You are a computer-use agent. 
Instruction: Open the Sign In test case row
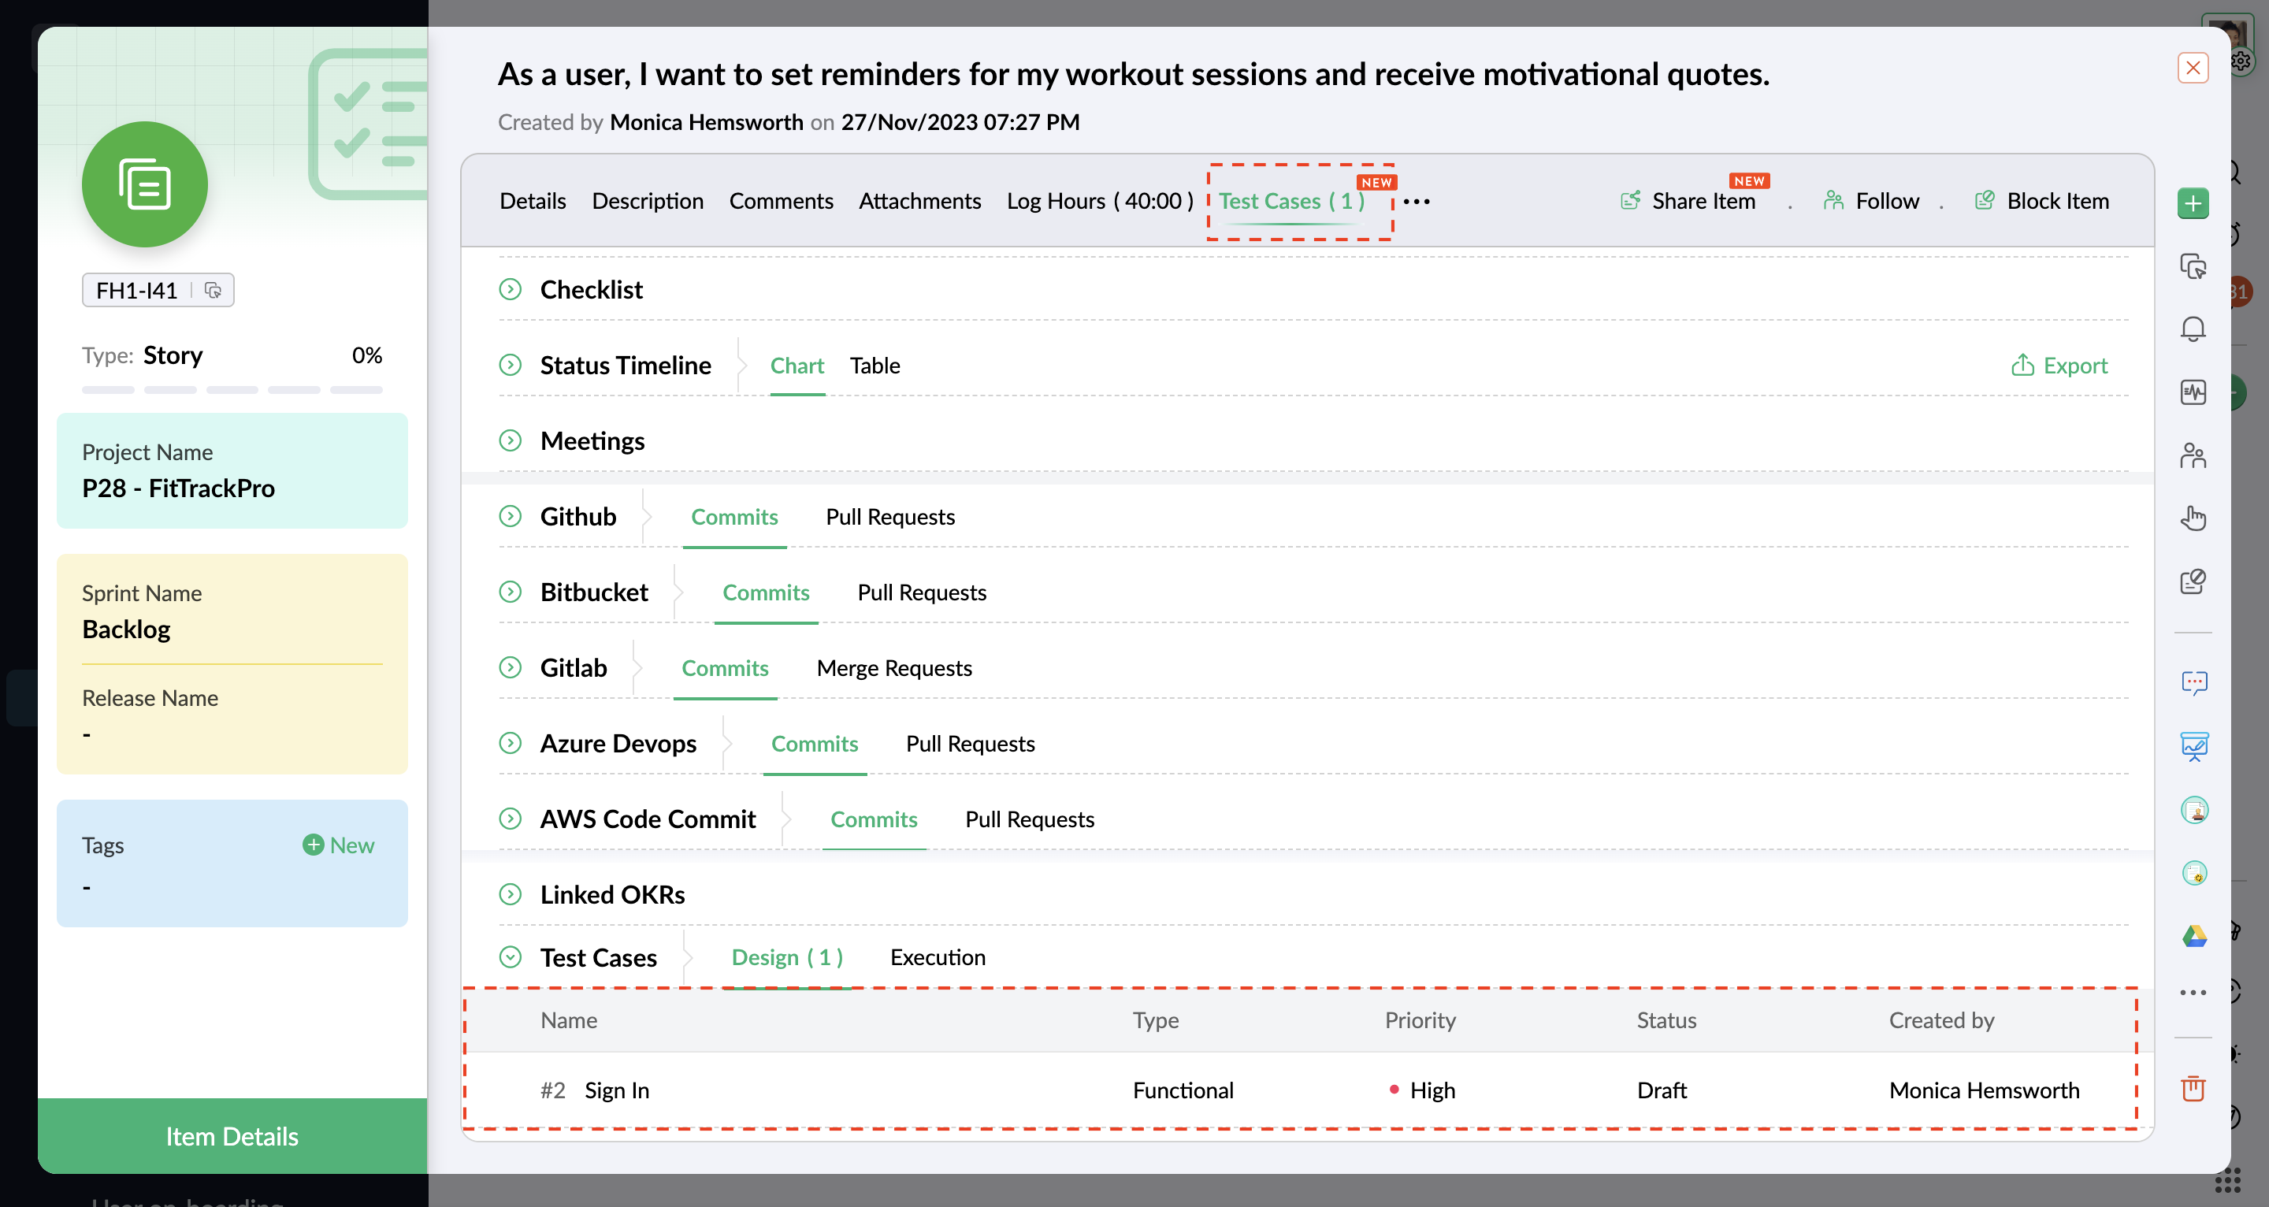(617, 1090)
